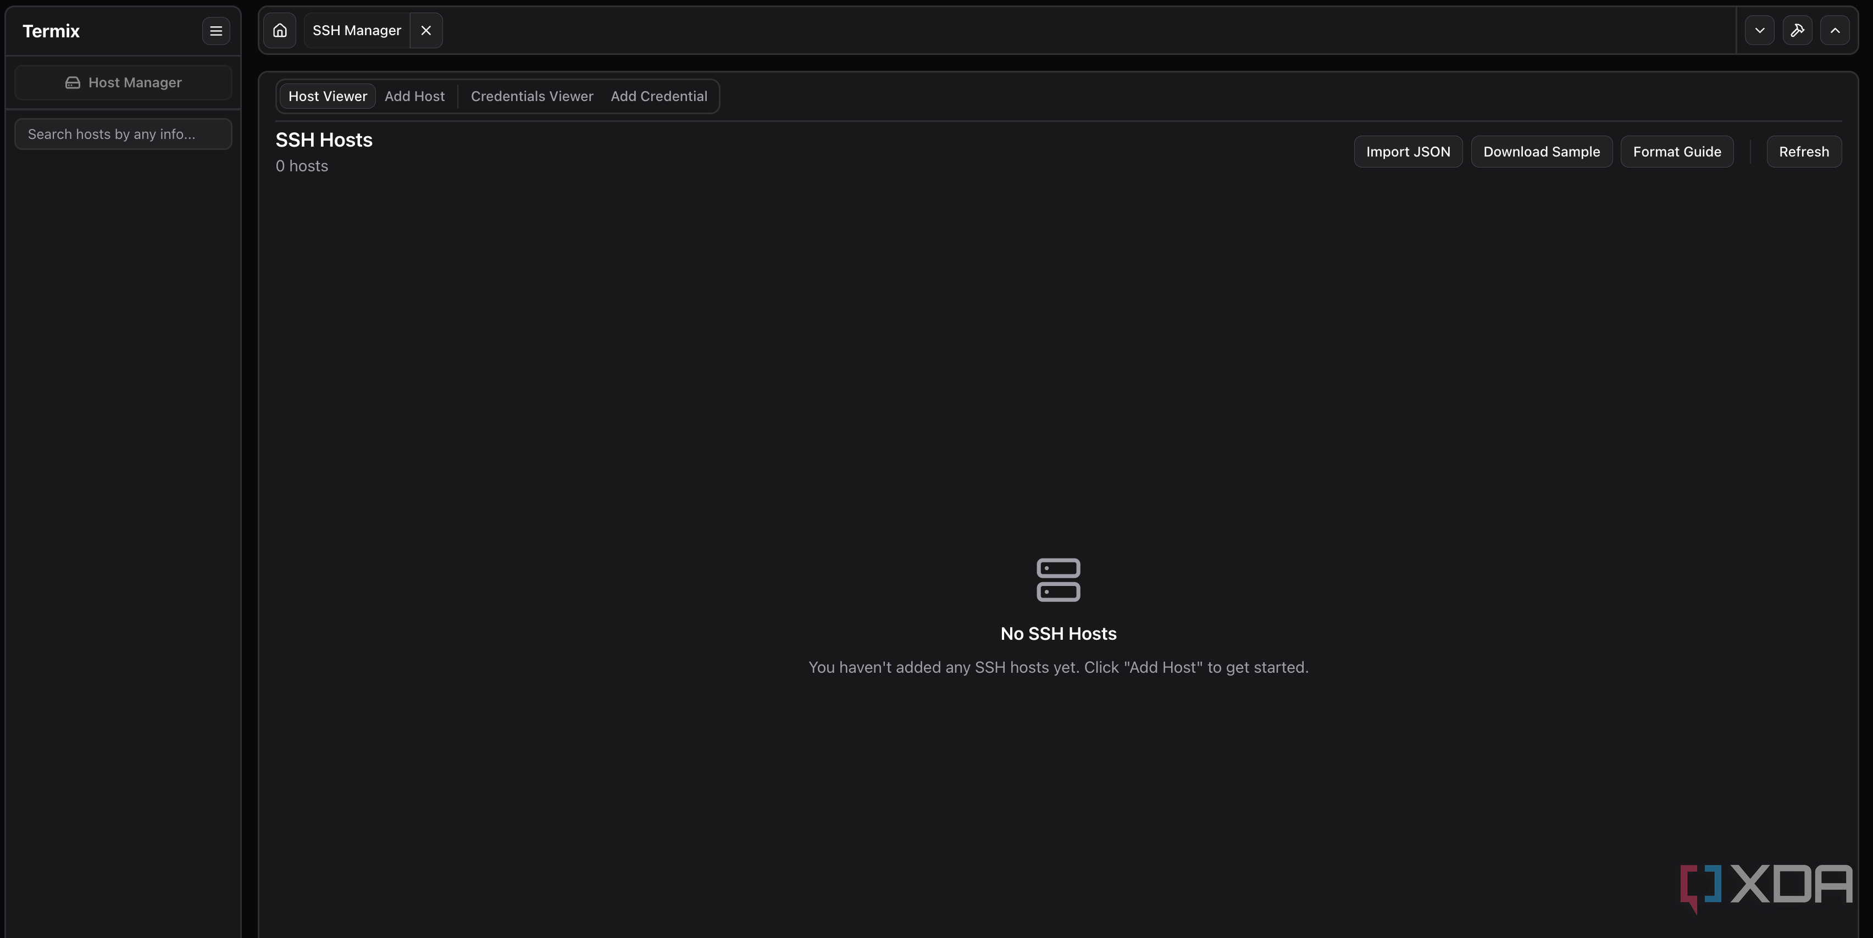
Task: Open the SSH tools hammer icon
Action: tap(1797, 31)
